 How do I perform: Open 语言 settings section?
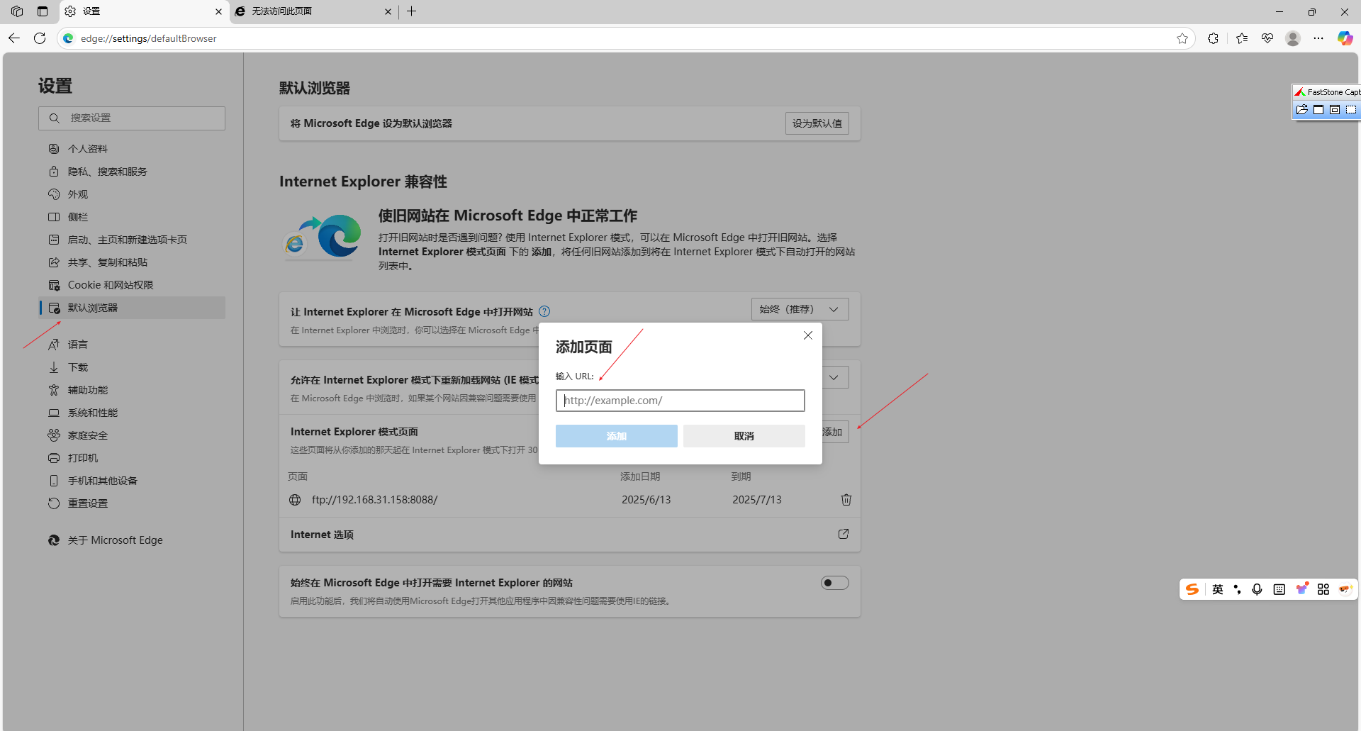tap(132, 345)
